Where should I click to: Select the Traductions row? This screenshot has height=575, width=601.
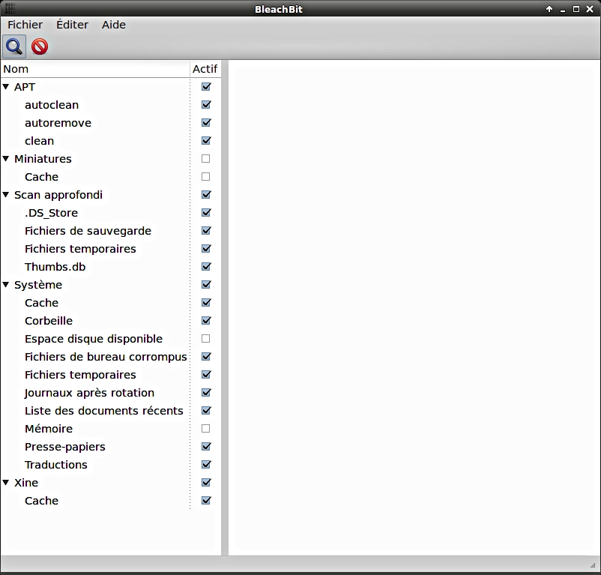click(x=110, y=464)
